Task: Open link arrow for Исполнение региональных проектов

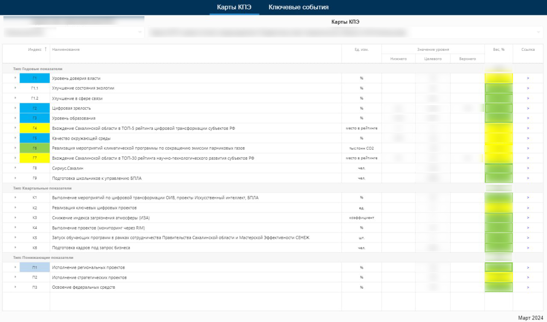Action: [x=528, y=267]
